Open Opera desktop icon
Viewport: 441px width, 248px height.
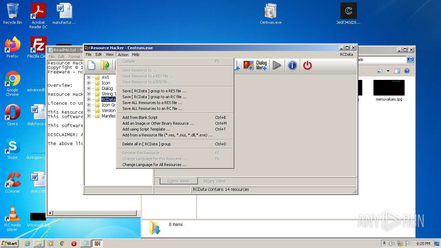[12, 115]
